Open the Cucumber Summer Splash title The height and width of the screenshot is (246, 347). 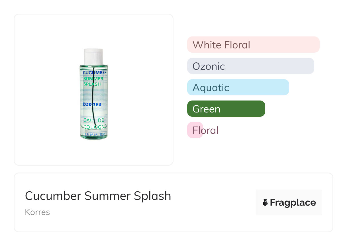(98, 196)
